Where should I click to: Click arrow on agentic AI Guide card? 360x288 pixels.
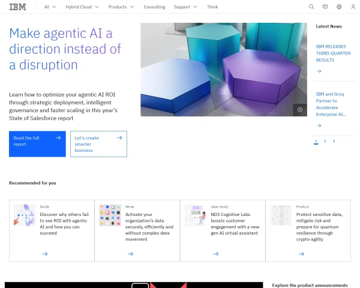[x=45, y=254]
